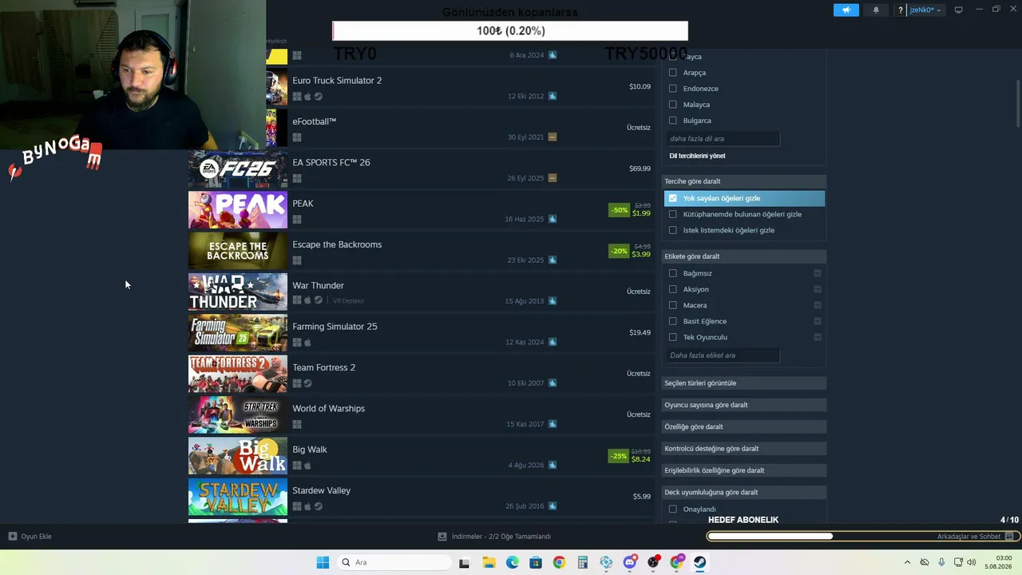
Task: Click the Windows Start button
Action: point(323,562)
